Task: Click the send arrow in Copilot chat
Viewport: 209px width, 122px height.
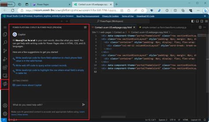Action: pyautogui.click(x=83, y=105)
